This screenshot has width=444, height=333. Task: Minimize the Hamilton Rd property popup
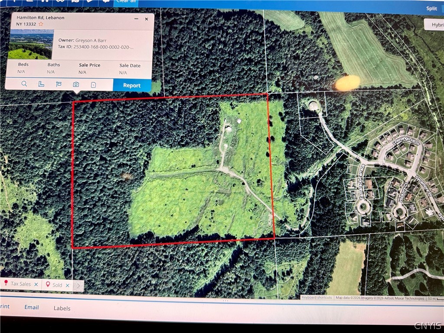click(136, 19)
